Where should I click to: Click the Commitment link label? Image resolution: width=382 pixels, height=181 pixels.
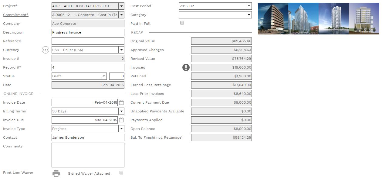[x=15, y=15]
